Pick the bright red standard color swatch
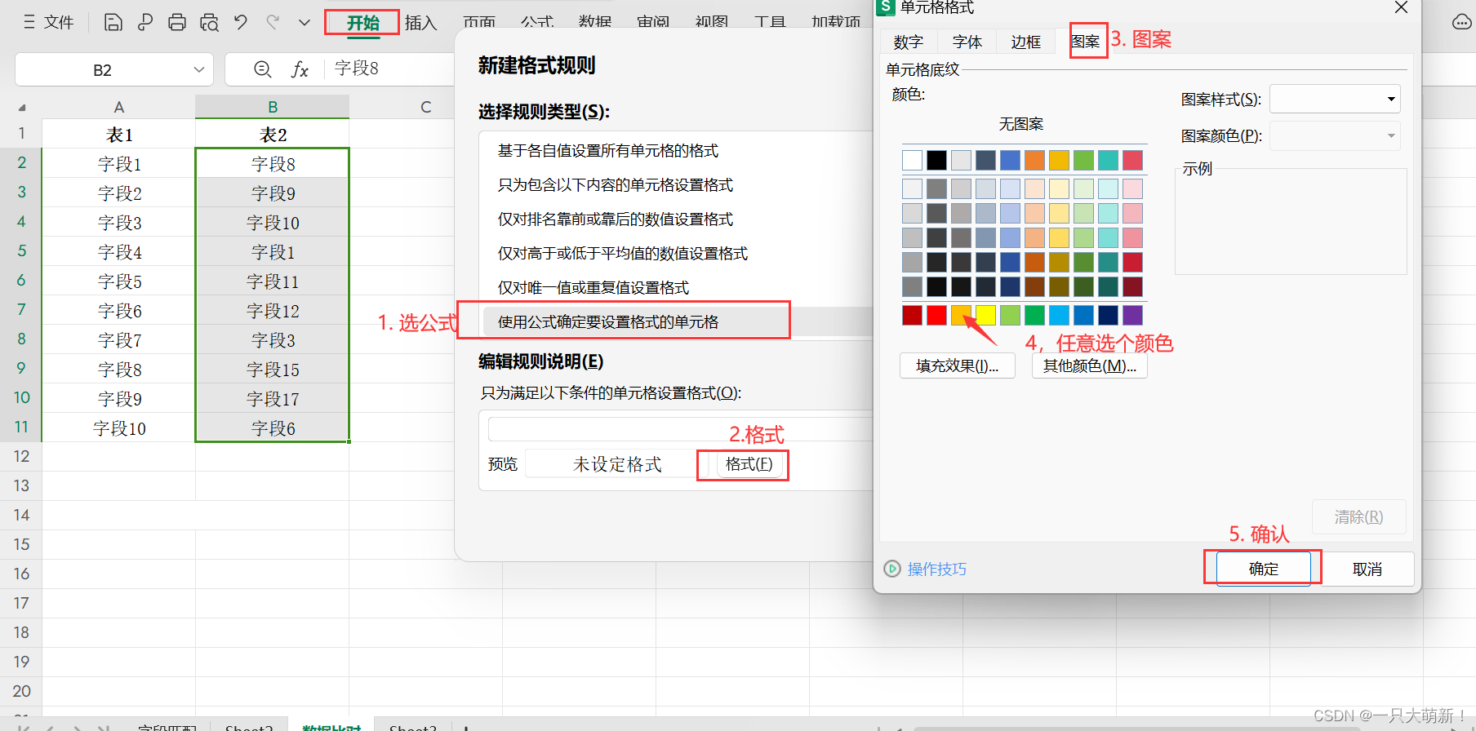The height and width of the screenshot is (731, 1476). coord(936,315)
